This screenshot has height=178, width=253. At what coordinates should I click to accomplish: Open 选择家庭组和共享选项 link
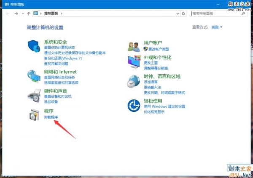[x=61, y=83]
